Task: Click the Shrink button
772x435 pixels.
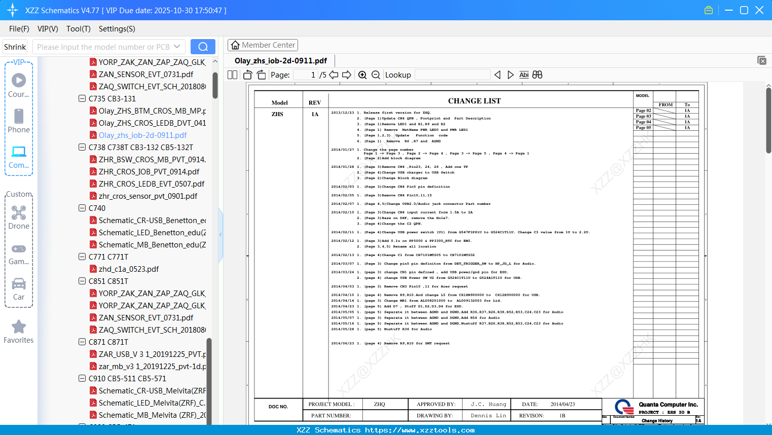Action: click(x=15, y=47)
